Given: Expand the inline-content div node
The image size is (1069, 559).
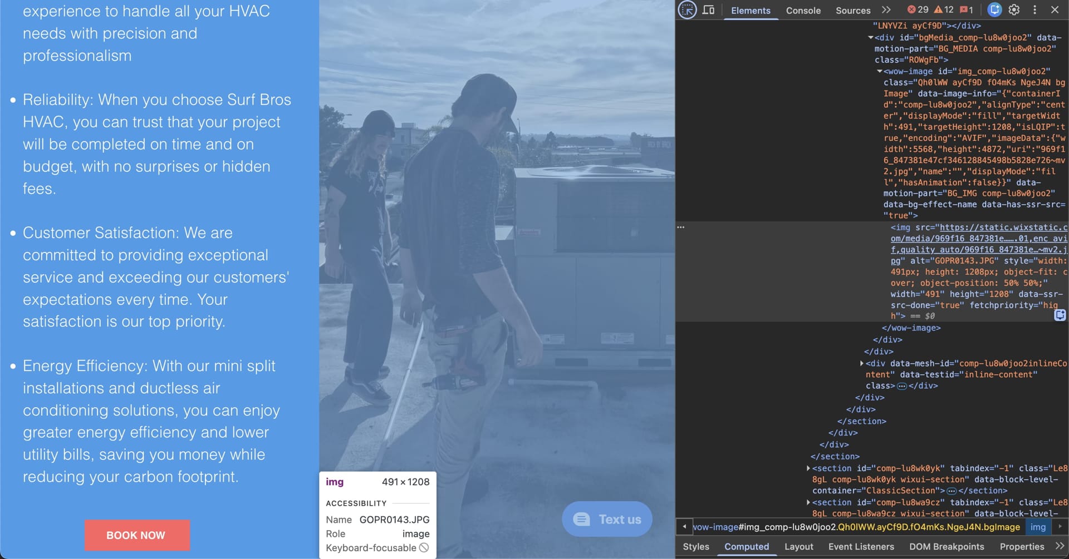Looking at the screenshot, I should (x=861, y=363).
